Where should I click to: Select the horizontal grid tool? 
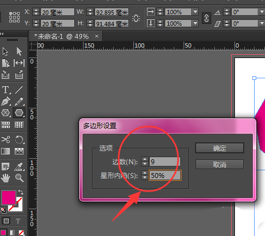(x=5, y=125)
